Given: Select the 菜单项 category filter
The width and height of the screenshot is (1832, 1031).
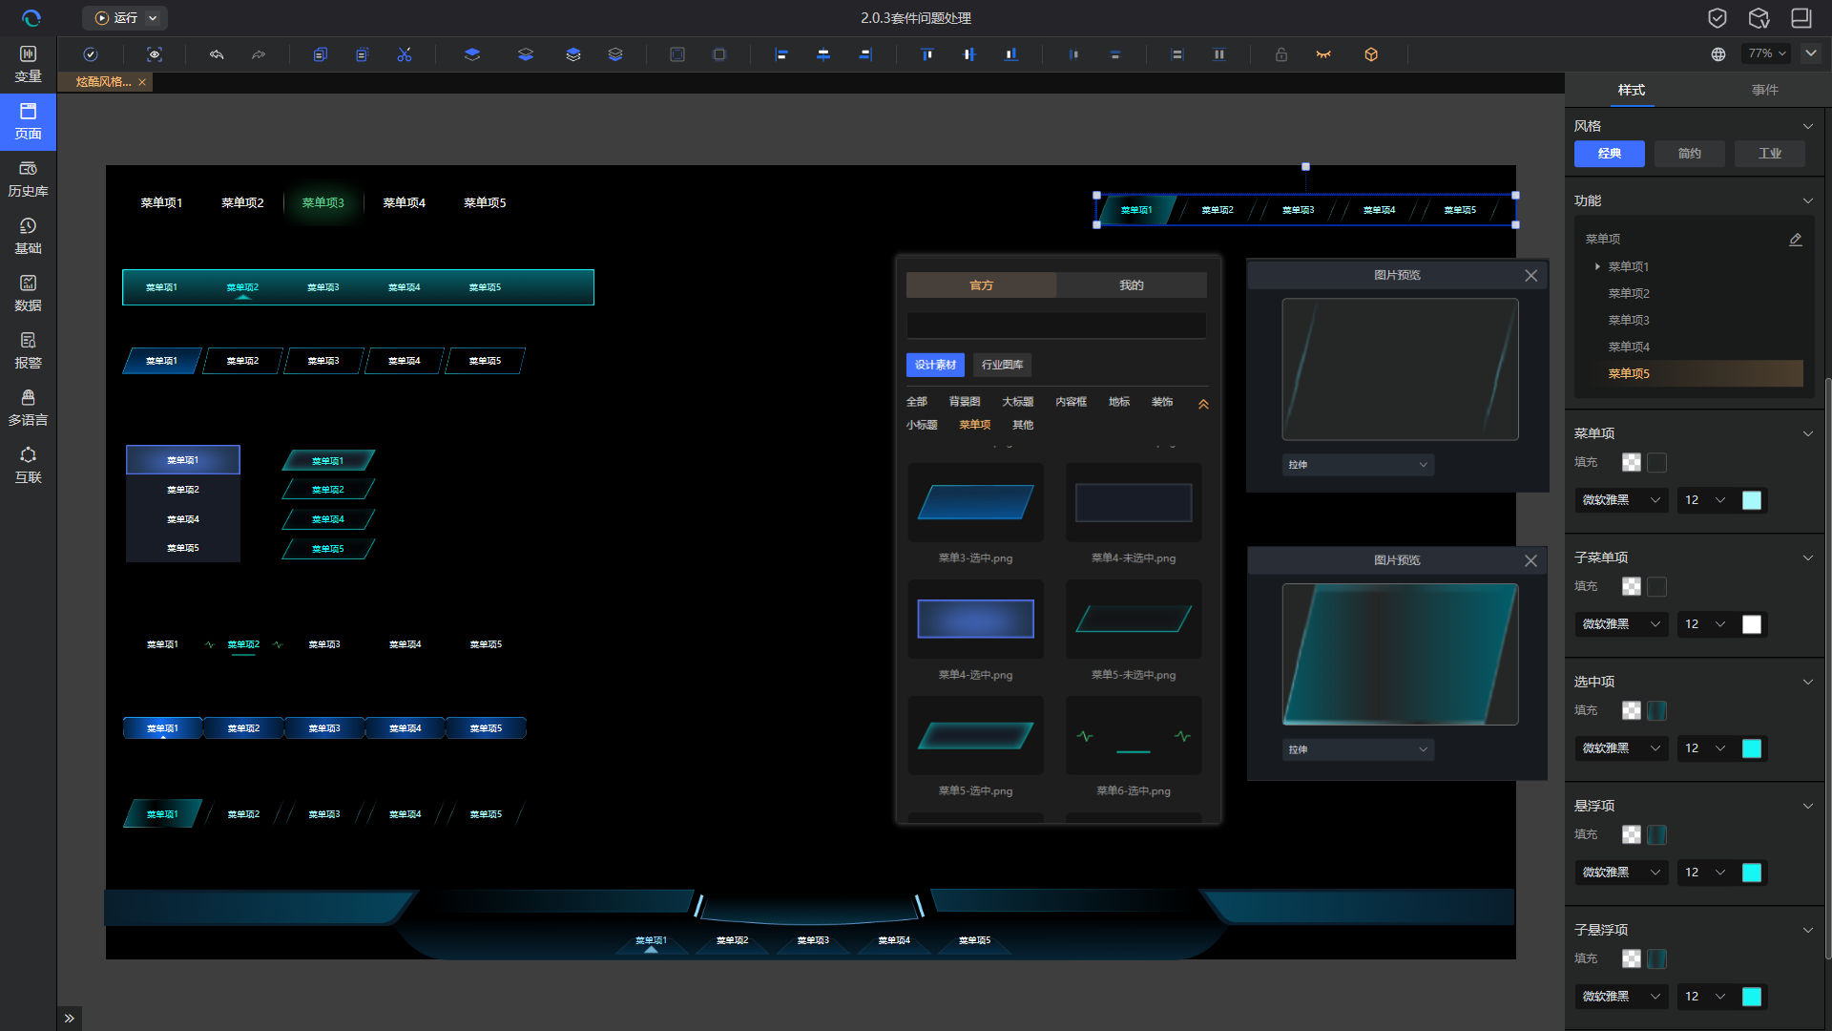Looking at the screenshot, I should 974,425.
